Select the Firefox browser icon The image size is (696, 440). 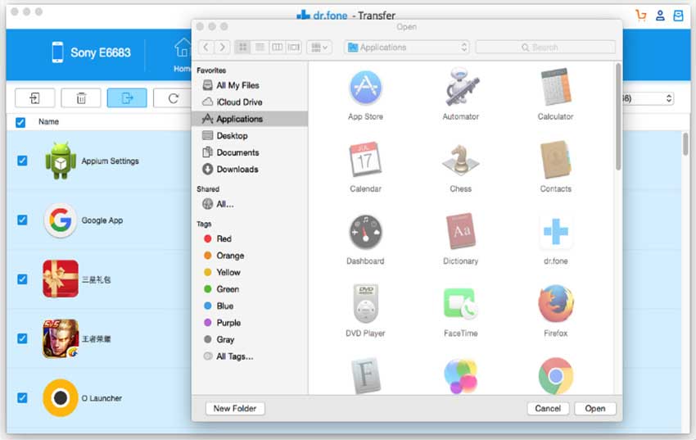(555, 304)
